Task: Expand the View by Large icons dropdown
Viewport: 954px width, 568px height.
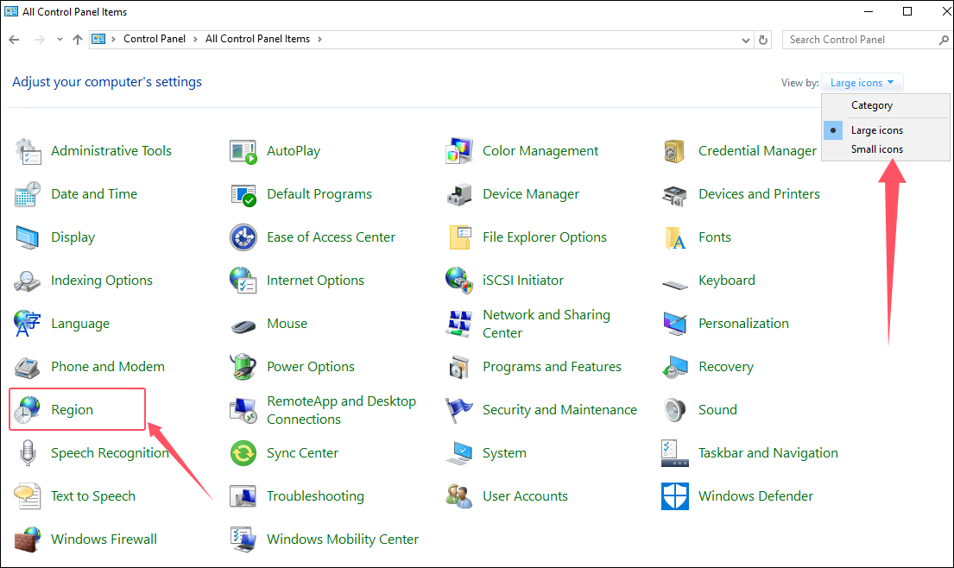Action: pyautogui.click(x=862, y=83)
